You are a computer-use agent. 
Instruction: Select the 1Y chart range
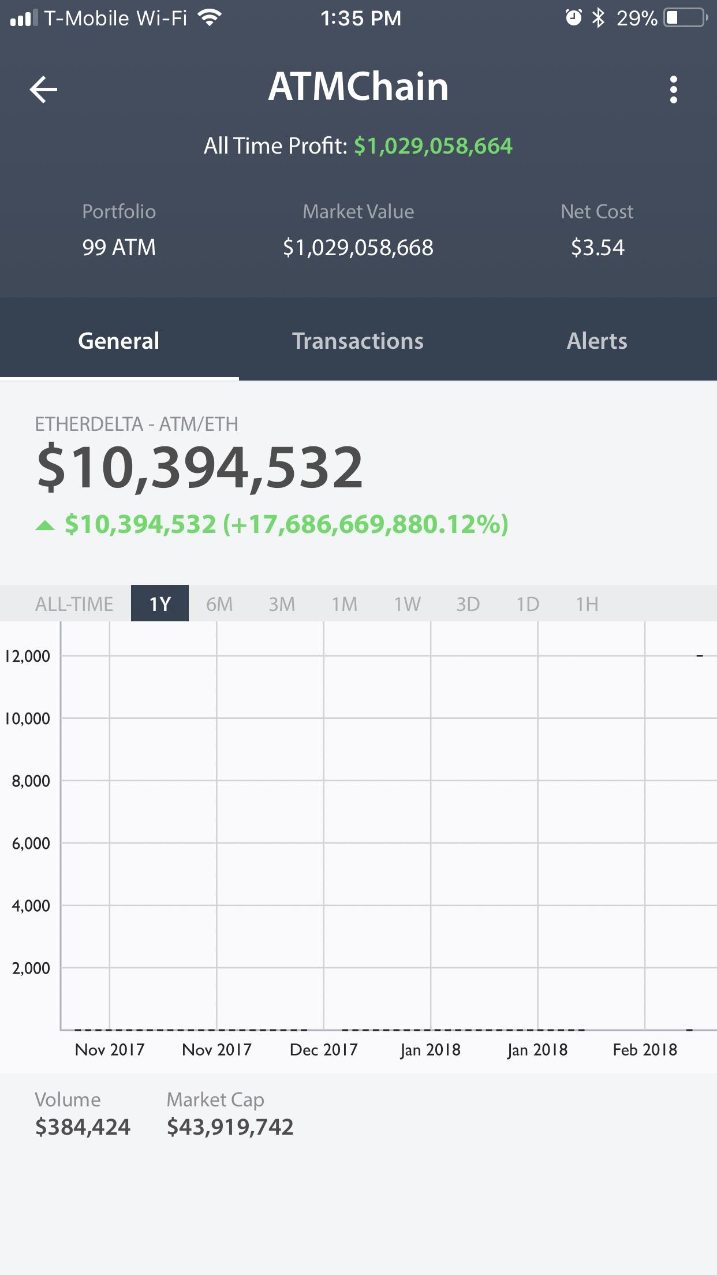160,603
